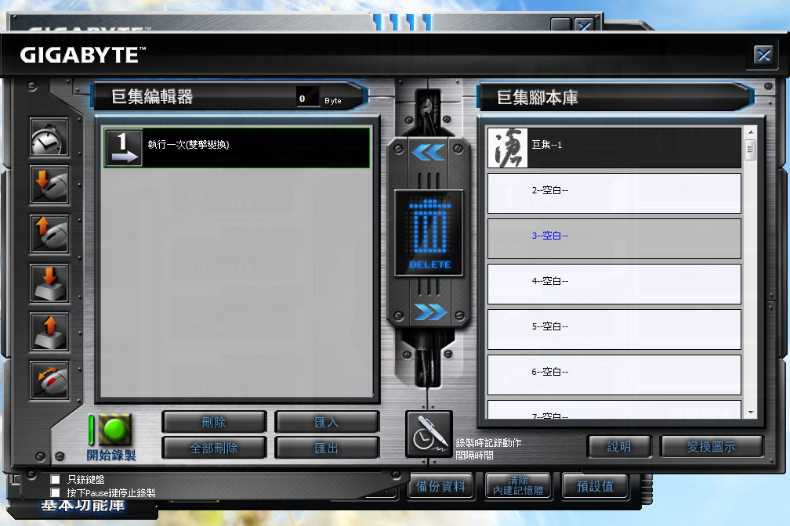The image size is (790, 526).
Task: Select the 4--空白-- macro slot
Action: pos(614,284)
